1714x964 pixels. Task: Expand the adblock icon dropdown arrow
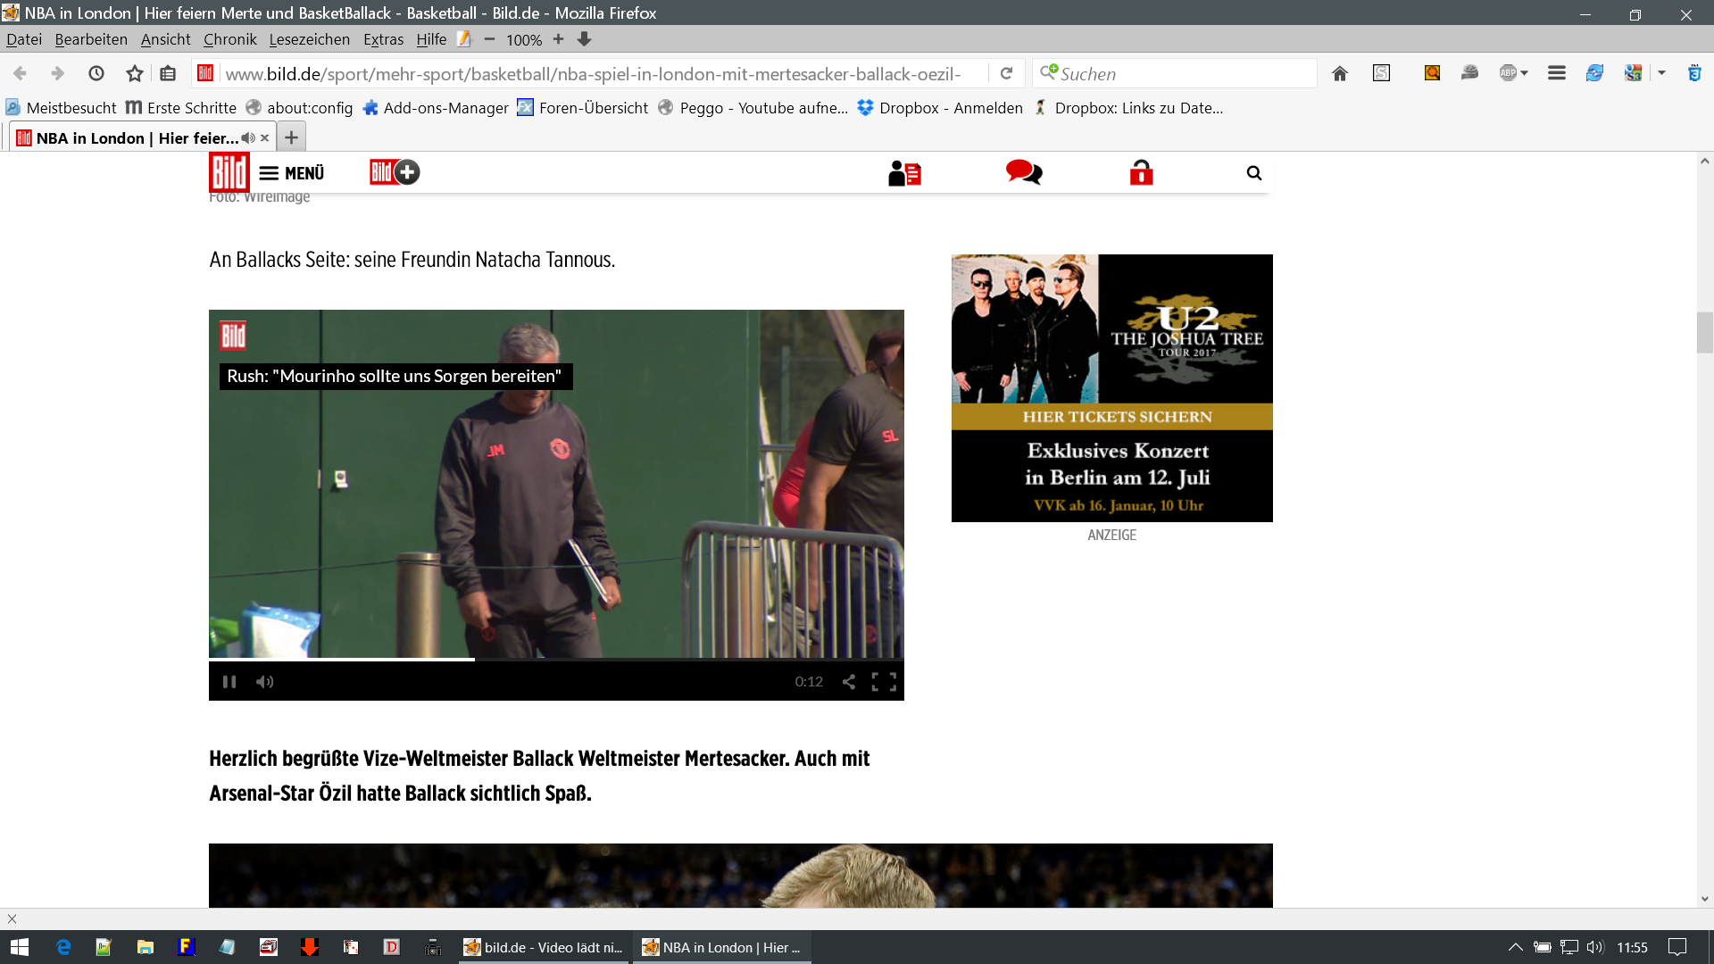tap(1525, 74)
